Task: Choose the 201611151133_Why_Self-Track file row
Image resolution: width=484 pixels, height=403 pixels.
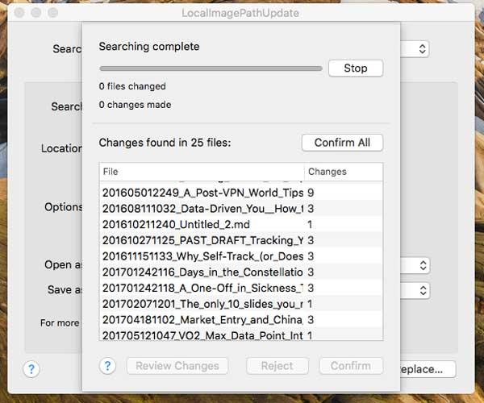Action: tap(202, 256)
